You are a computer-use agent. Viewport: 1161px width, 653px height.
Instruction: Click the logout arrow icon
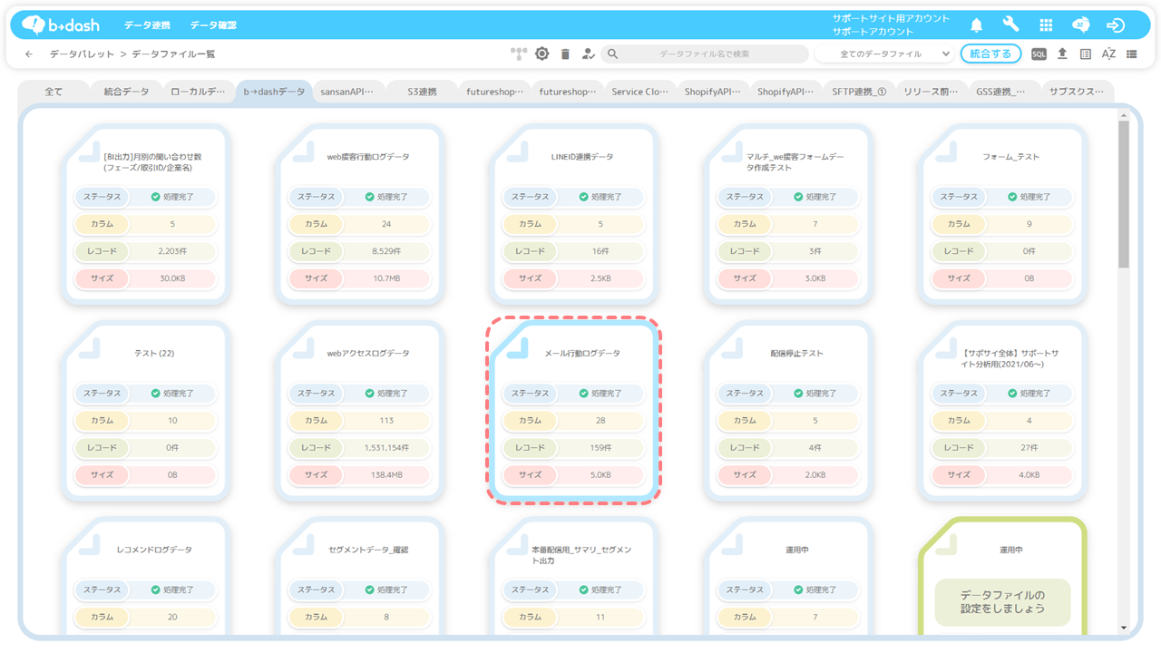[1116, 25]
